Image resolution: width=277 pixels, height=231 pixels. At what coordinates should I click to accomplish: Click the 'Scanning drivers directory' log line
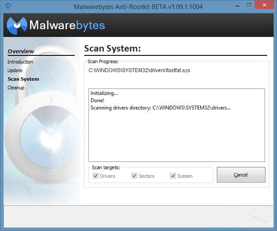click(161, 108)
